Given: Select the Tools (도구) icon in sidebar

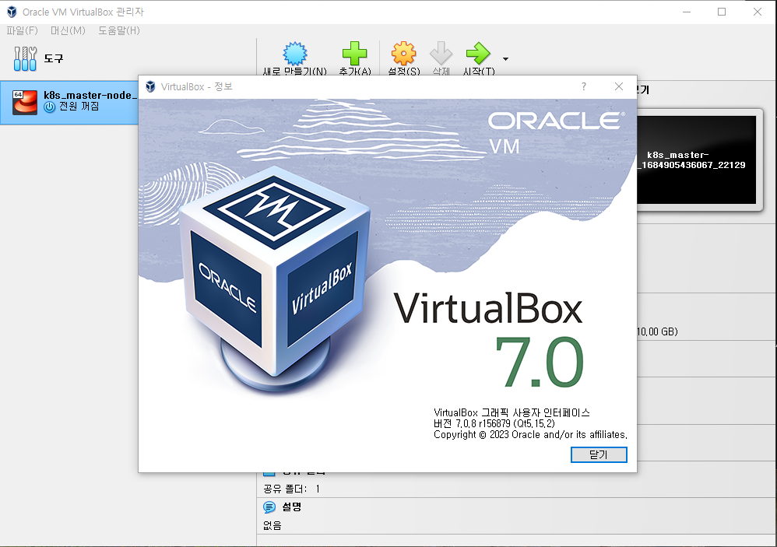Looking at the screenshot, I should (25, 58).
